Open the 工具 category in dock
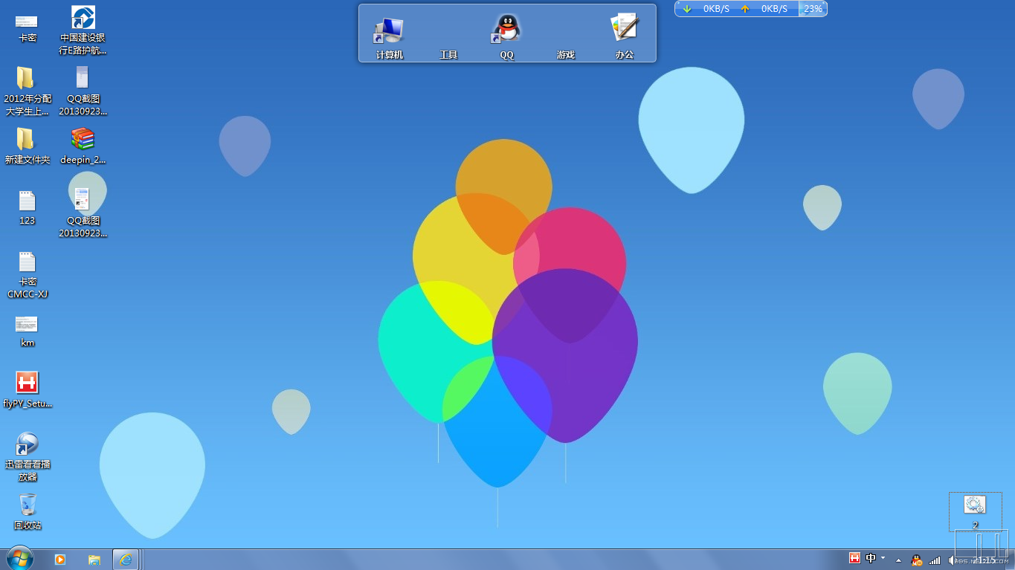The height and width of the screenshot is (570, 1015). pyautogui.click(x=448, y=54)
